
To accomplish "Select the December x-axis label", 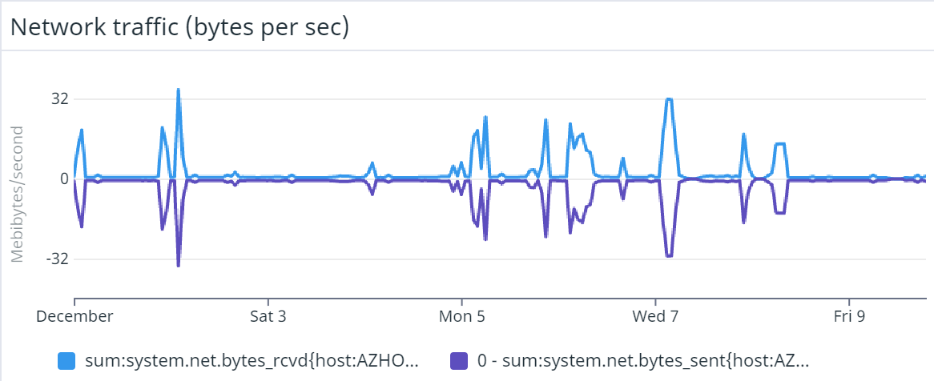I will coord(75,316).
